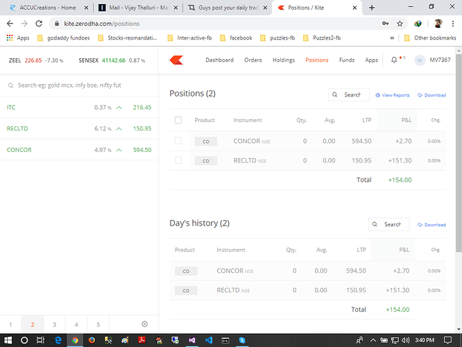The width and height of the screenshot is (462, 347).
Task: Click the saved password key icon
Action: [x=385, y=24]
